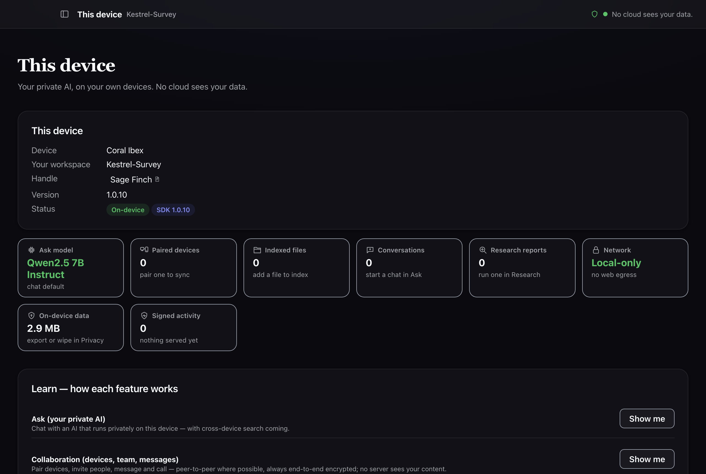Click the On-device status badge
Screen dimensions: 706x474
128,210
